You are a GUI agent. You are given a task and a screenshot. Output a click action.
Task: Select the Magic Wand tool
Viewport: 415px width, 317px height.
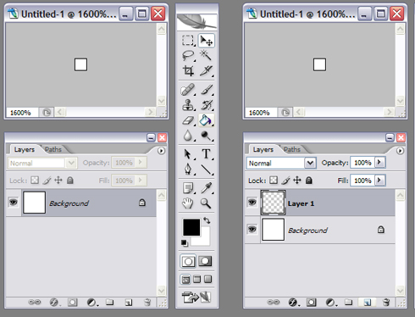[206, 55]
